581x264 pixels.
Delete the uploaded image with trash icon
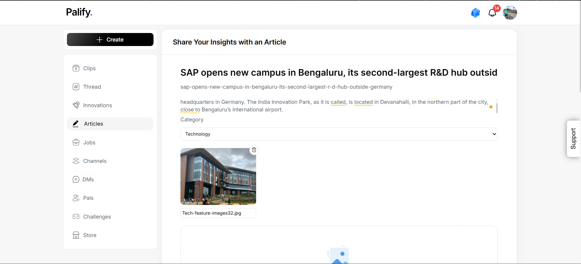[254, 150]
